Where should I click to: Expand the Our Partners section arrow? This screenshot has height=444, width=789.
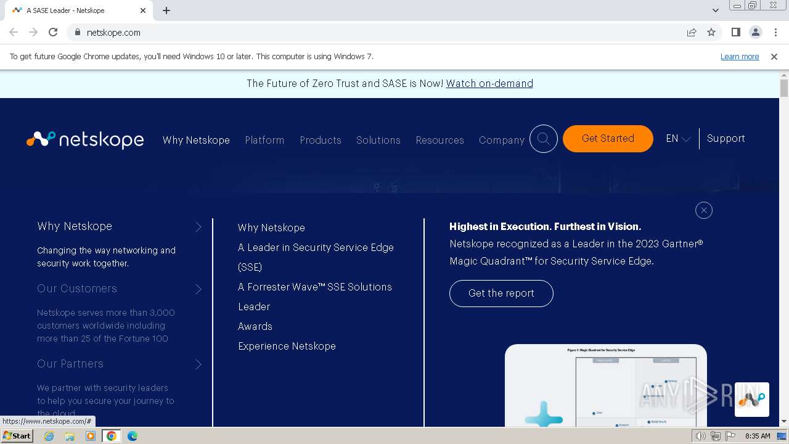(x=198, y=364)
